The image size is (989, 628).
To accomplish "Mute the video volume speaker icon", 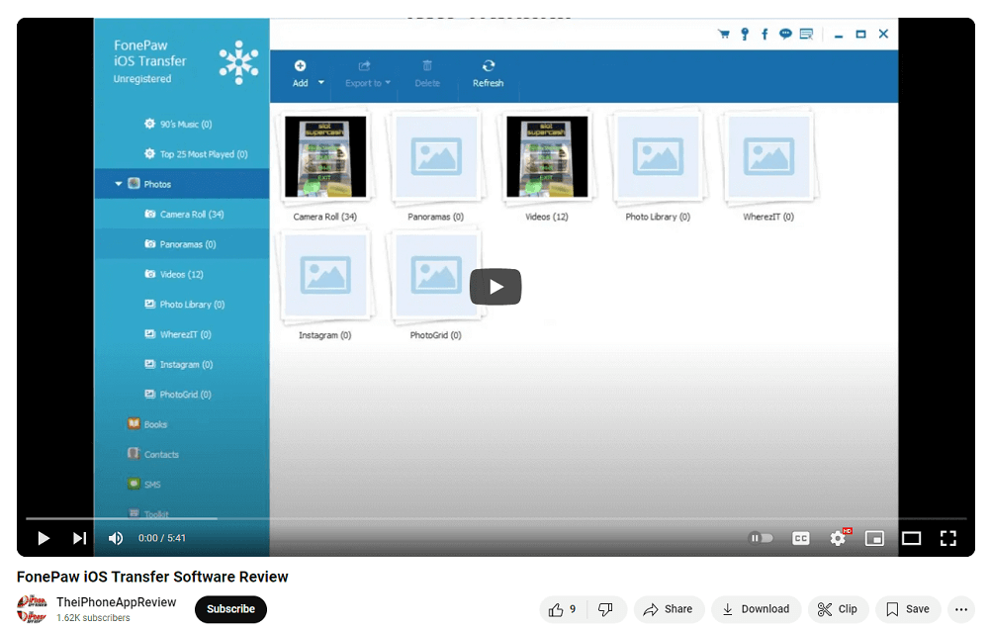I will click(116, 538).
